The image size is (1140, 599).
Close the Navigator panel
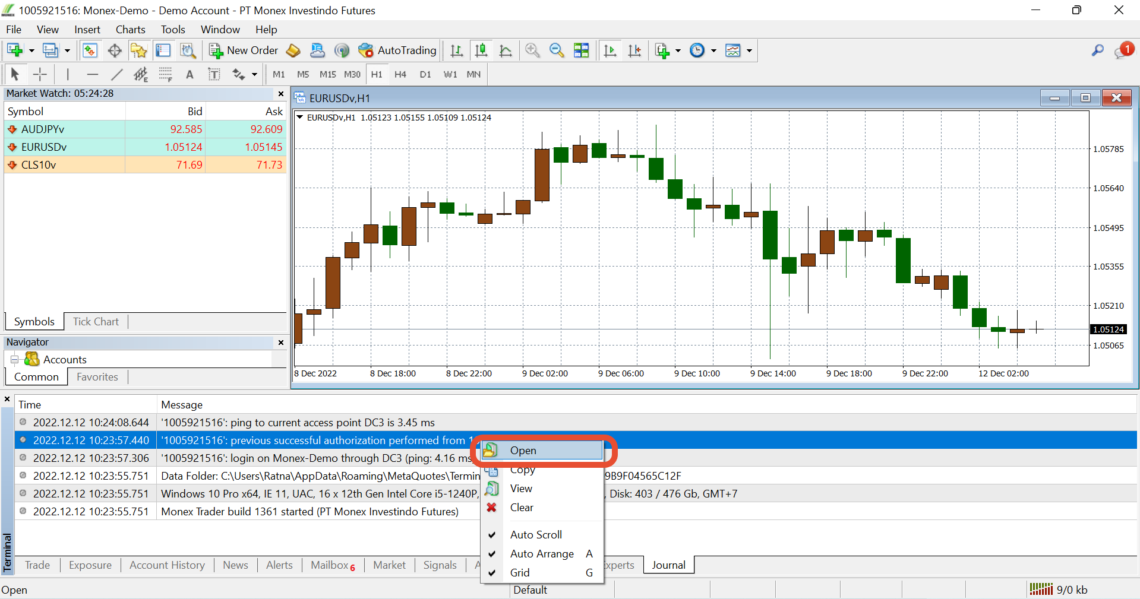[281, 343]
